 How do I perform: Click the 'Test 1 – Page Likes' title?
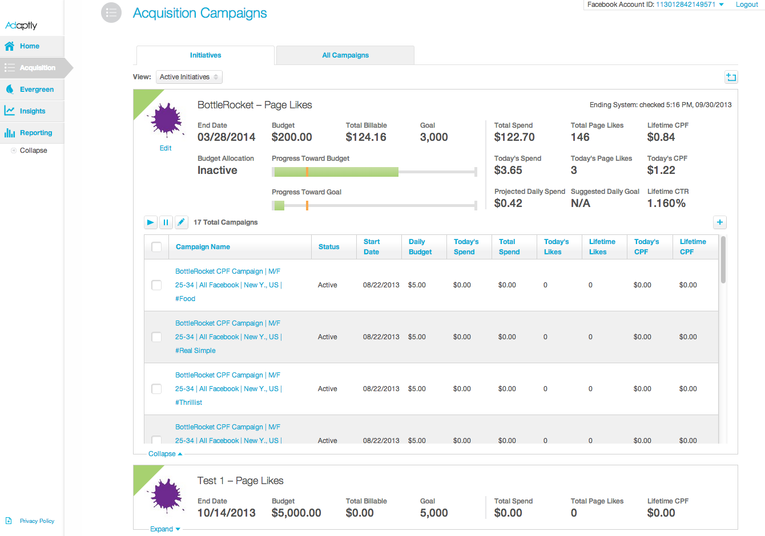click(x=240, y=481)
